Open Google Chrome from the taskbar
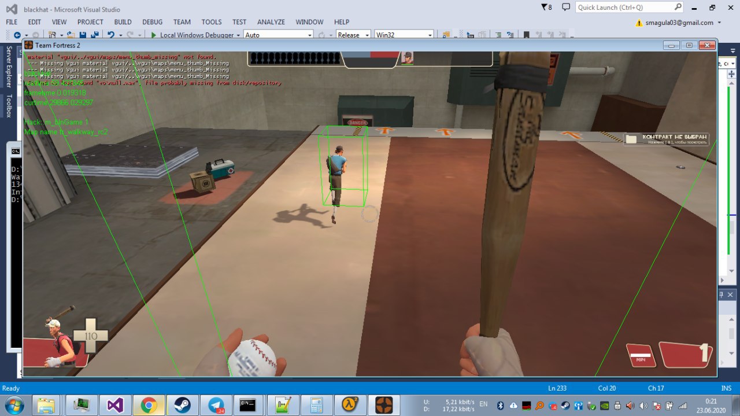This screenshot has width=740, height=416. tap(148, 405)
